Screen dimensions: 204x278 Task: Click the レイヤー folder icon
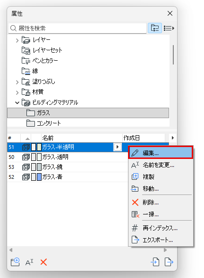pyautogui.click(x=26, y=40)
